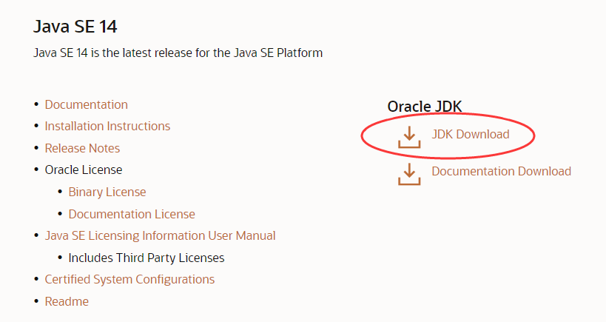Click the Oracle License list item text
The width and height of the screenshot is (606, 322).
pos(84,170)
